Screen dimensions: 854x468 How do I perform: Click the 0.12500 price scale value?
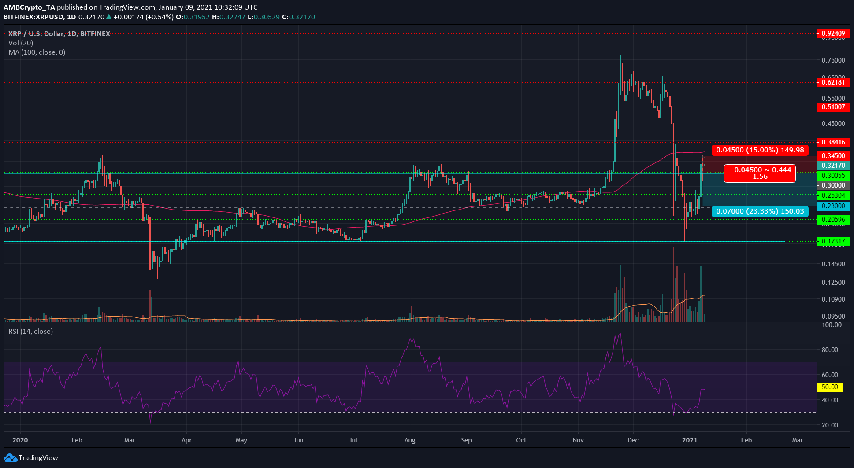click(x=833, y=282)
